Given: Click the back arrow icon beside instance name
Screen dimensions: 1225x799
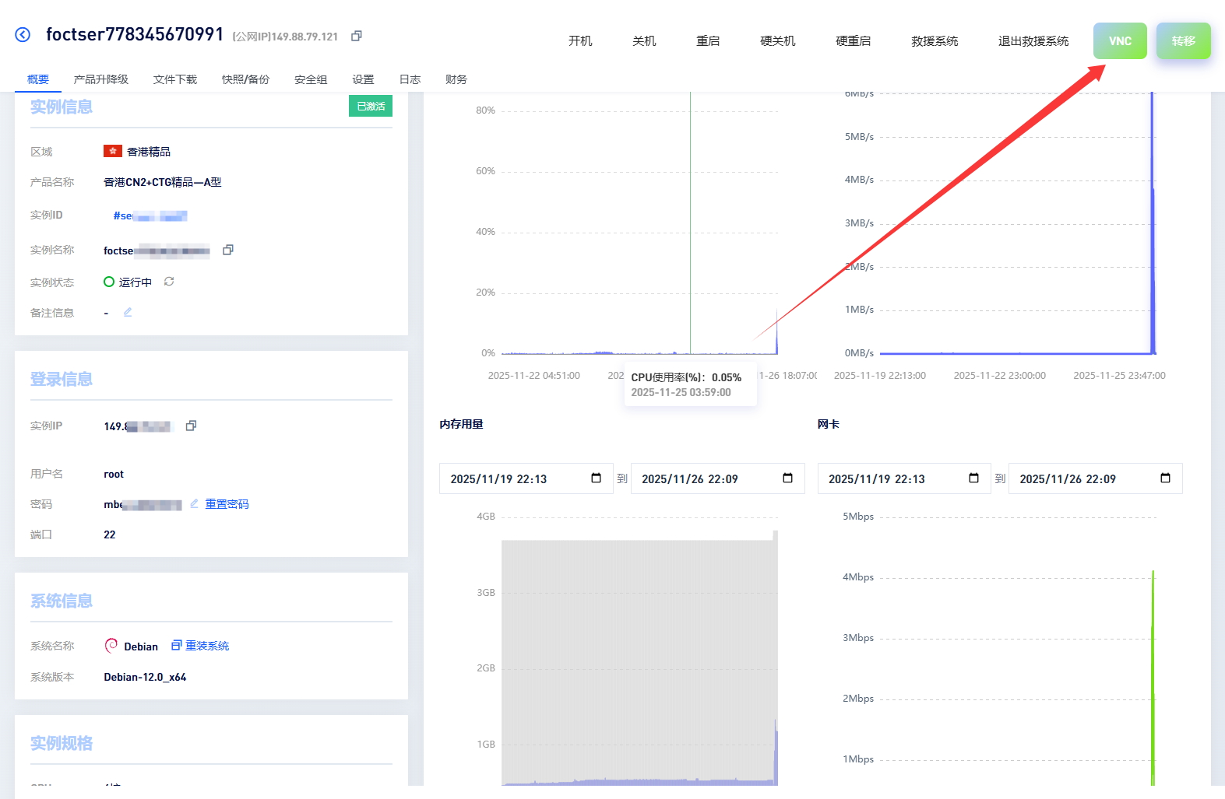Looking at the screenshot, I should point(23,34).
